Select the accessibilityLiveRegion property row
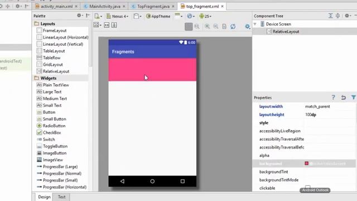 coord(304,131)
